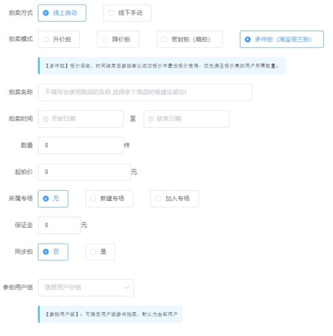Click the 起拍价 starting price input
The height and width of the screenshot is (336, 333).
(84, 172)
